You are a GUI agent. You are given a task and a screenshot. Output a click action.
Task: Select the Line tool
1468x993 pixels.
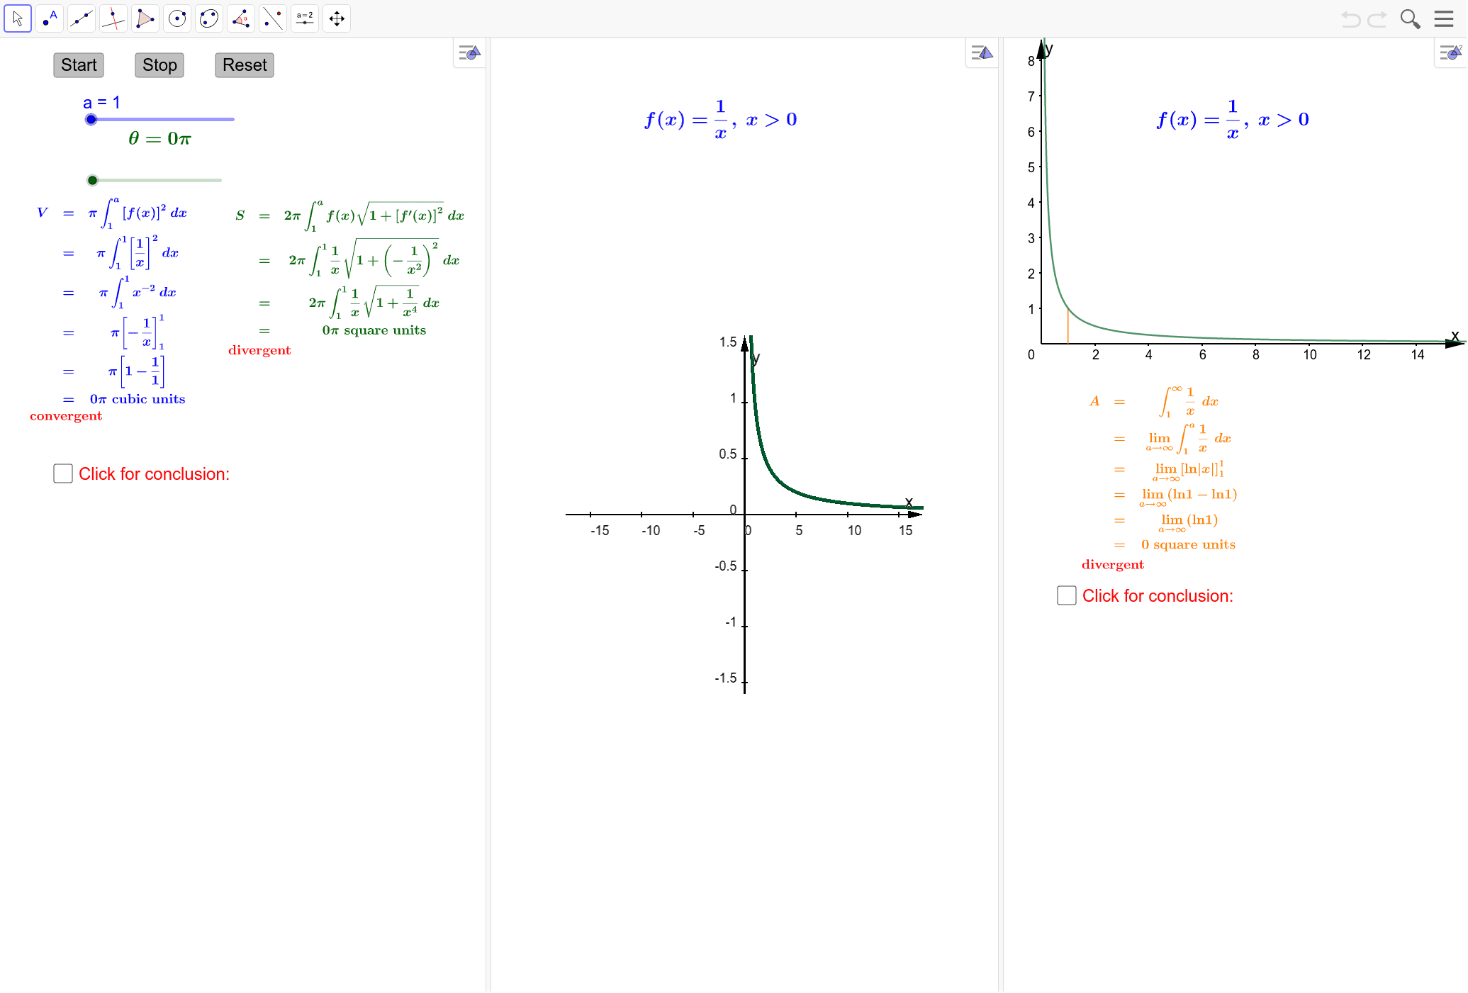click(x=82, y=18)
